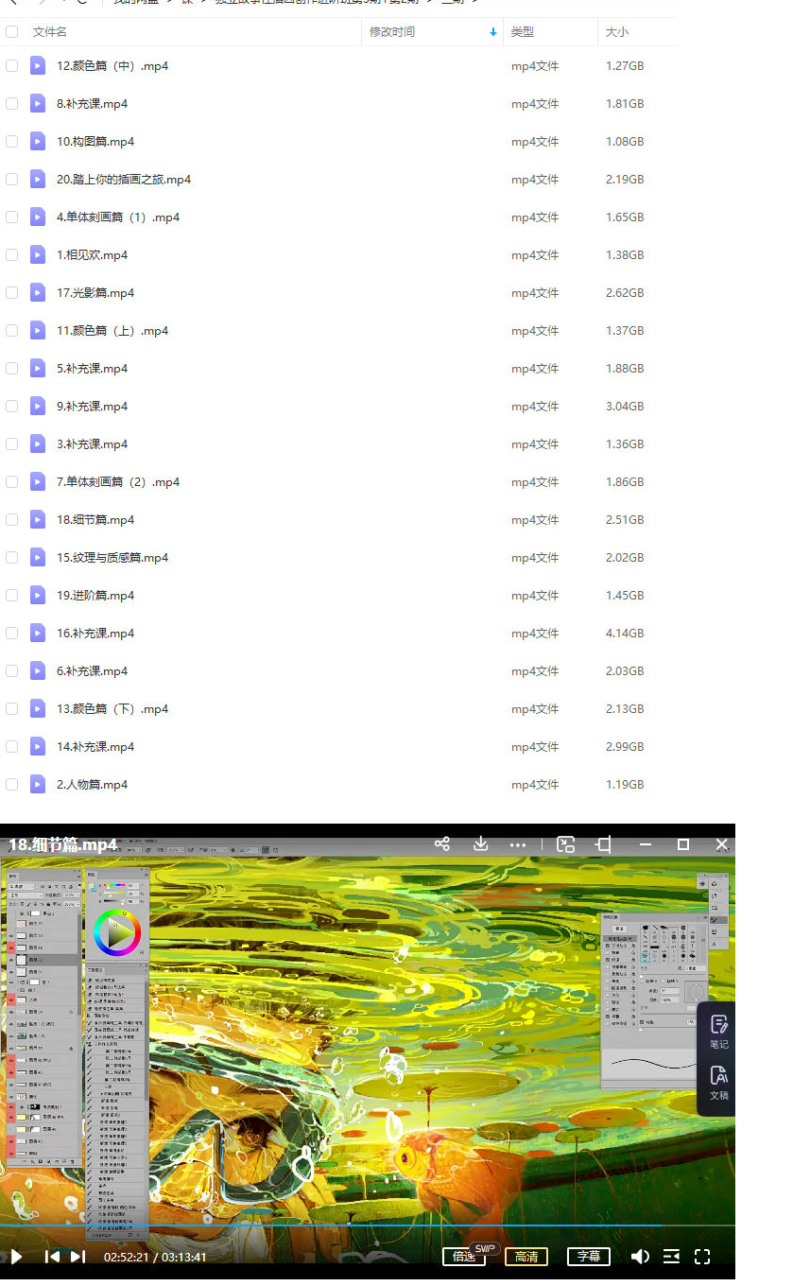Viewport: 793px width, 1286px height.
Task: Open file 20.踏上你的插画之旅.mp4
Action: pyautogui.click(x=124, y=180)
